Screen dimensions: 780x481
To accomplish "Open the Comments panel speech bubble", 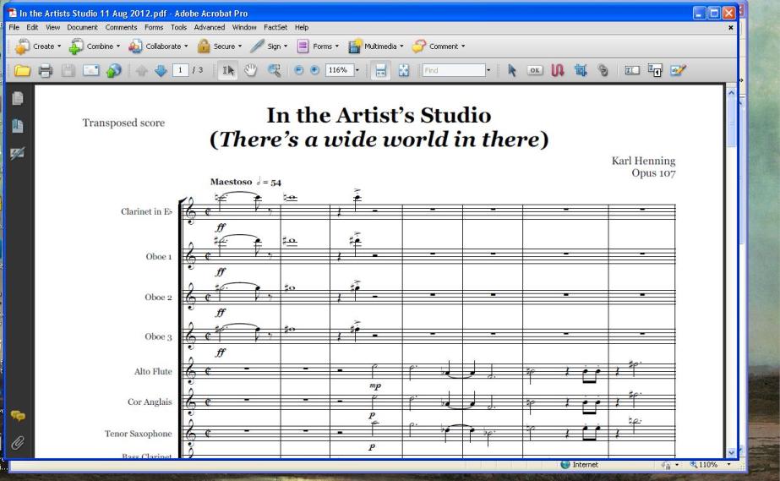I will 18,416.
